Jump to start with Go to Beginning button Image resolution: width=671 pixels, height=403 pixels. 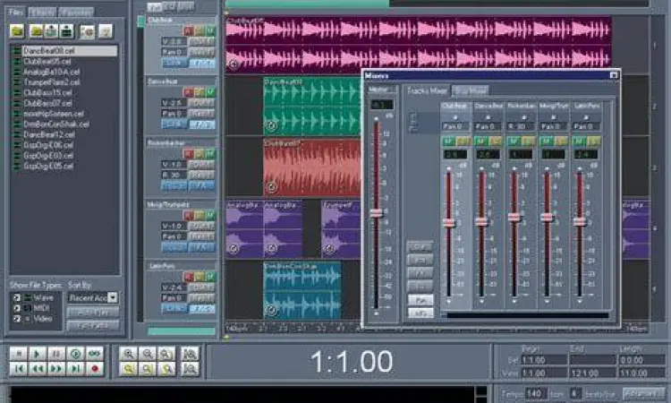[x=18, y=368]
